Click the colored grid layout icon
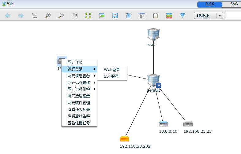 coord(169,16)
